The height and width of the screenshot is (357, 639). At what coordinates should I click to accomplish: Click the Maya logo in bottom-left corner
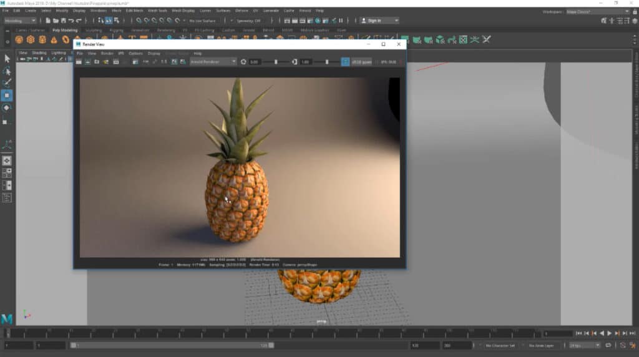point(7,319)
